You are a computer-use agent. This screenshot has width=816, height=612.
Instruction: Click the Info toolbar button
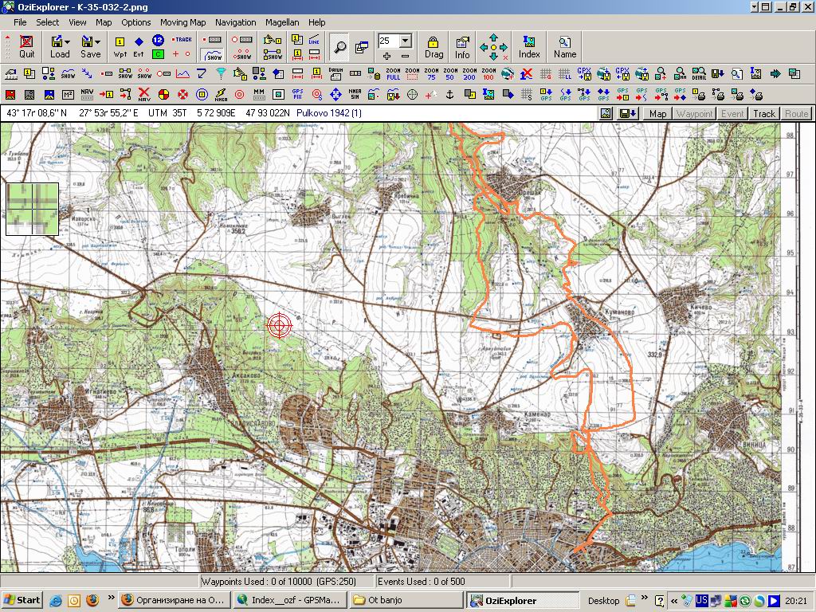tap(462, 46)
